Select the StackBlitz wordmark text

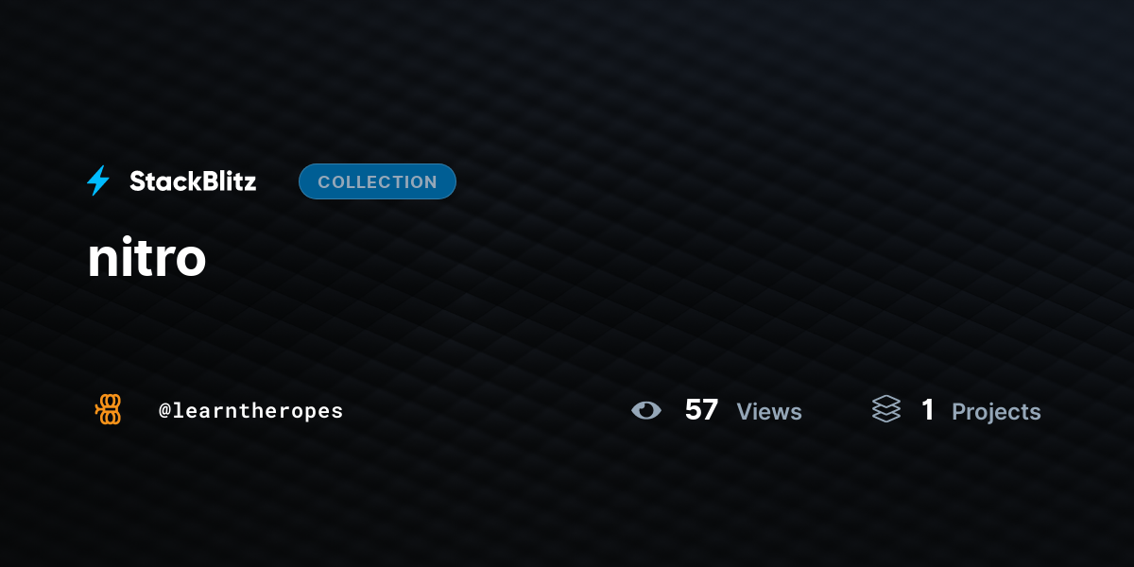coord(193,181)
